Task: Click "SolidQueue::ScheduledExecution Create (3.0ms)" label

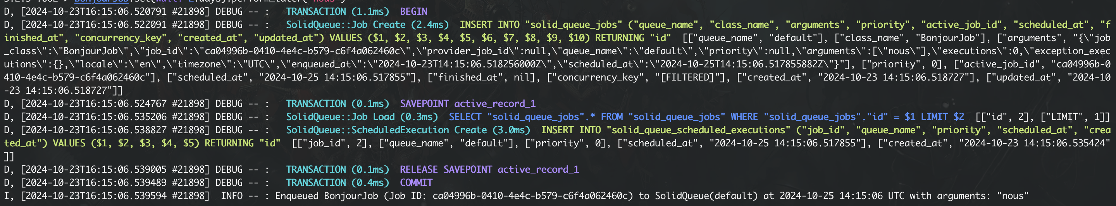Action: [408, 130]
